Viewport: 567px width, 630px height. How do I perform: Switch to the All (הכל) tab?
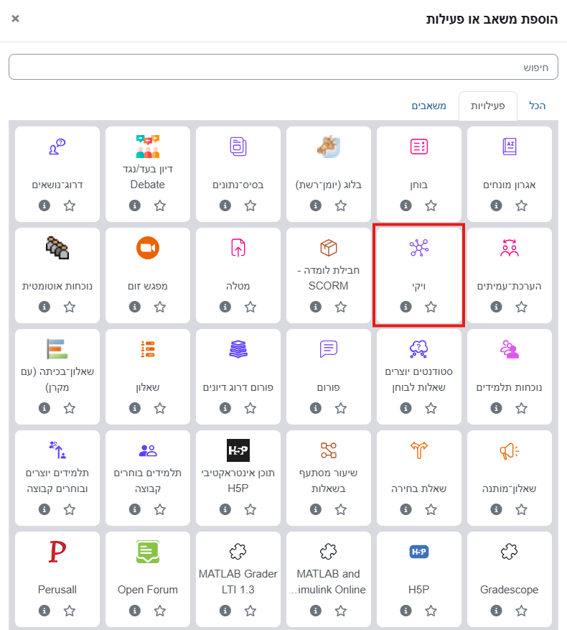[x=538, y=106]
